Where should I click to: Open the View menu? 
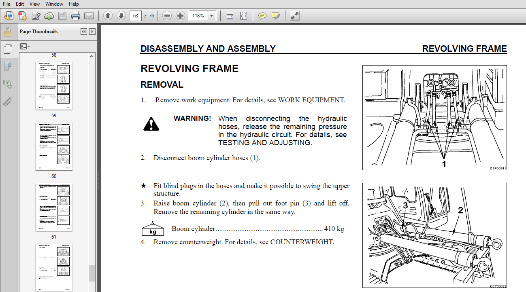coord(35,4)
